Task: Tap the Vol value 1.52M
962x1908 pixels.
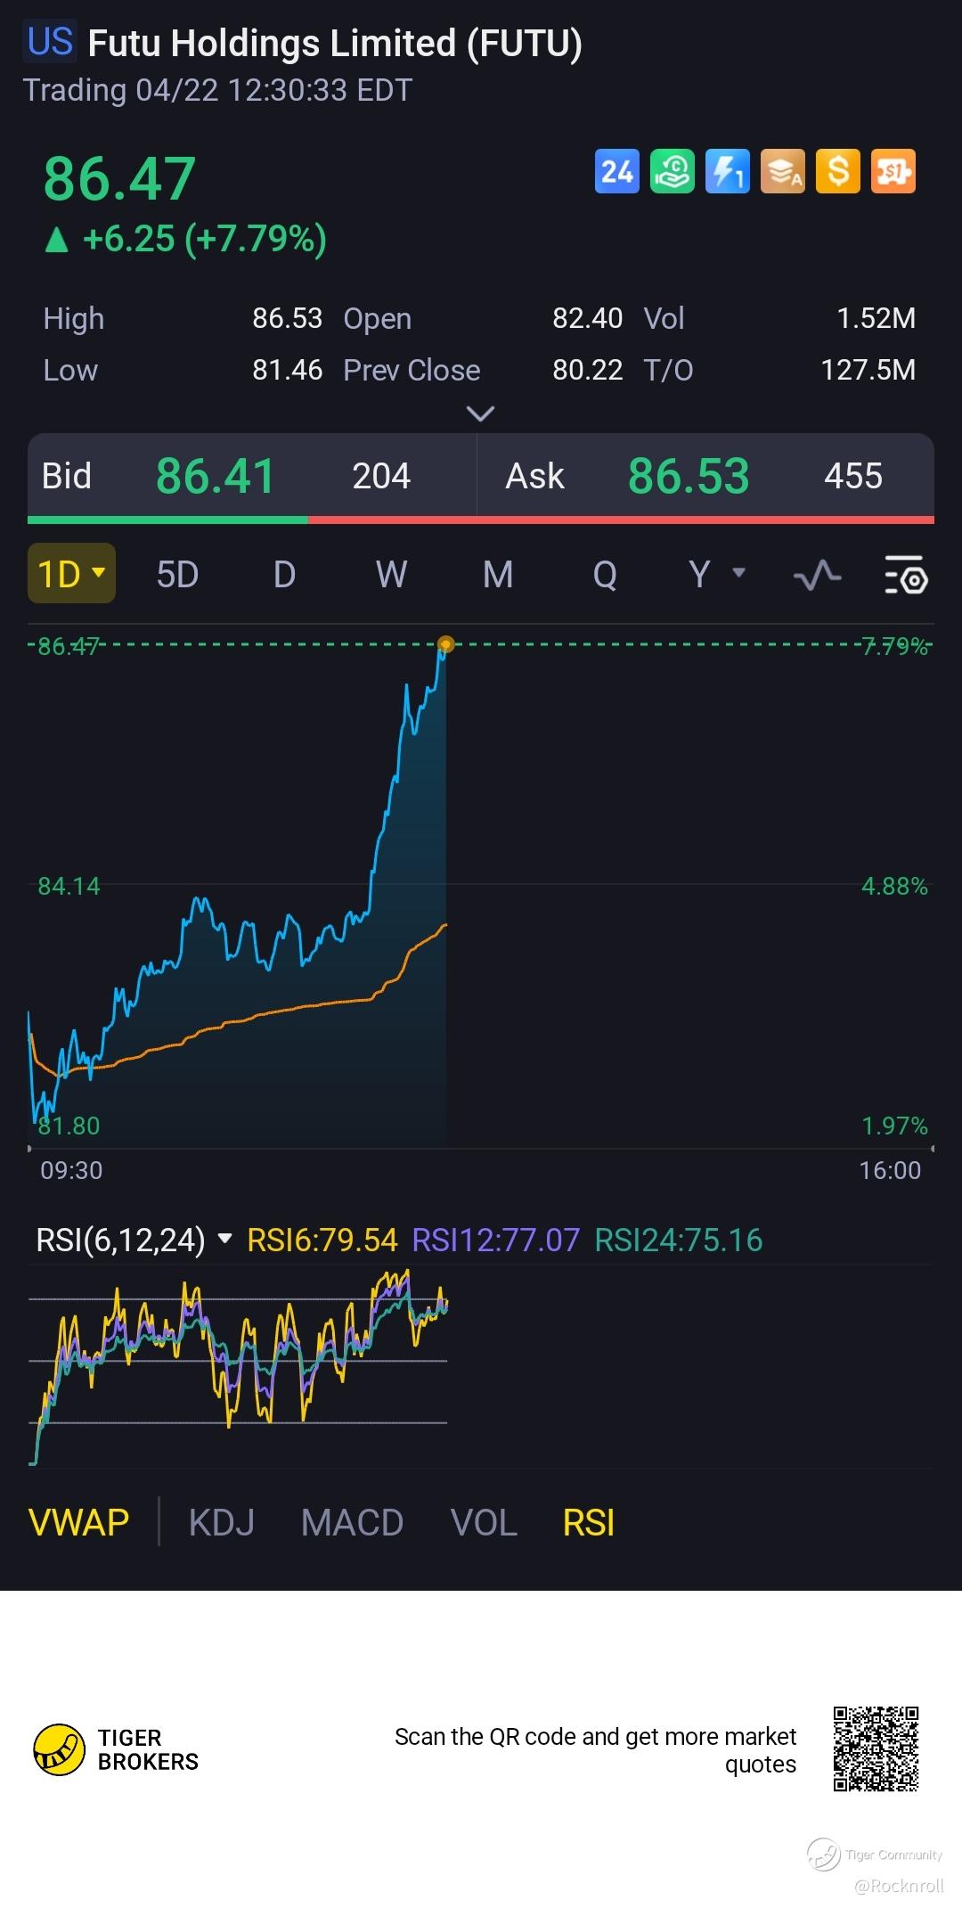Action: click(876, 318)
